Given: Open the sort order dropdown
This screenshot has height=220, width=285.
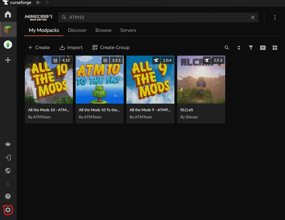Looking at the screenshot, I should click(239, 48).
